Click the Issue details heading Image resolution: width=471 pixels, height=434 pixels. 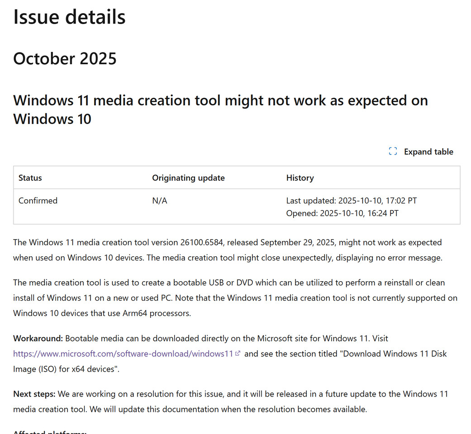(69, 17)
